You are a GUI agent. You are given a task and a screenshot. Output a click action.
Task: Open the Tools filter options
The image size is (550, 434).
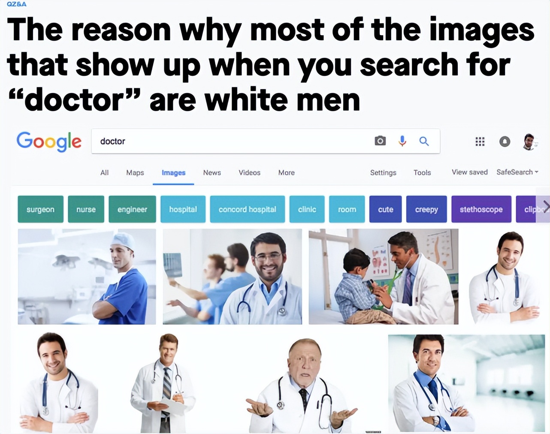pyautogui.click(x=422, y=172)
